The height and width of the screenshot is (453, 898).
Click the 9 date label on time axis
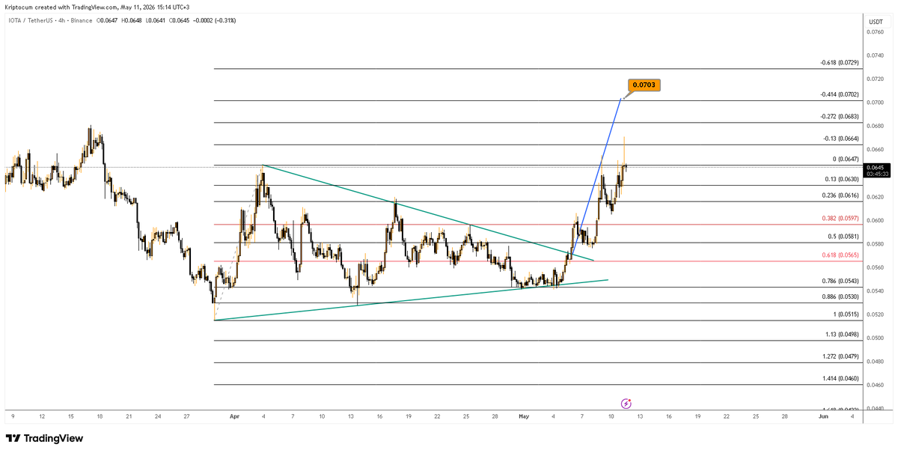coord(13,415)
